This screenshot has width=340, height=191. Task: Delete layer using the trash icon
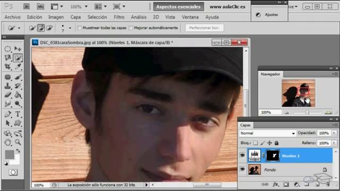[x=328, y=185]
